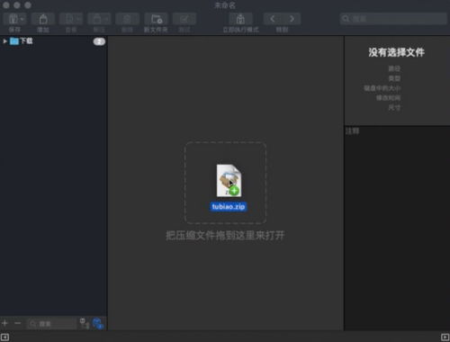Go back with the left arrow
Screen dimensions: 450x342
coord(273,19)
